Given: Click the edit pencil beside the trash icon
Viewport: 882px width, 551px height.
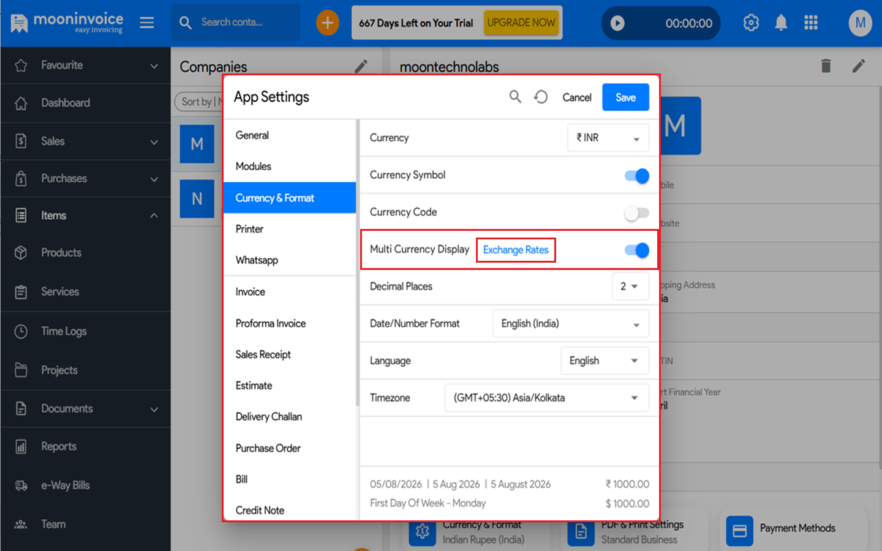Looking at the screenshot, I should pyautogui.click(x=859, y=66).
